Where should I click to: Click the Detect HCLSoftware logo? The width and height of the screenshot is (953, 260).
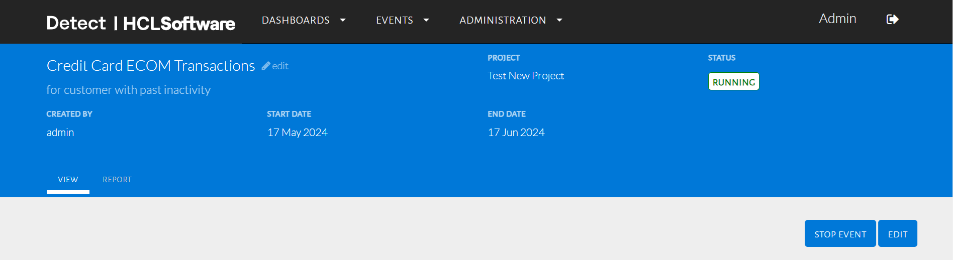[x=141, y=23]
